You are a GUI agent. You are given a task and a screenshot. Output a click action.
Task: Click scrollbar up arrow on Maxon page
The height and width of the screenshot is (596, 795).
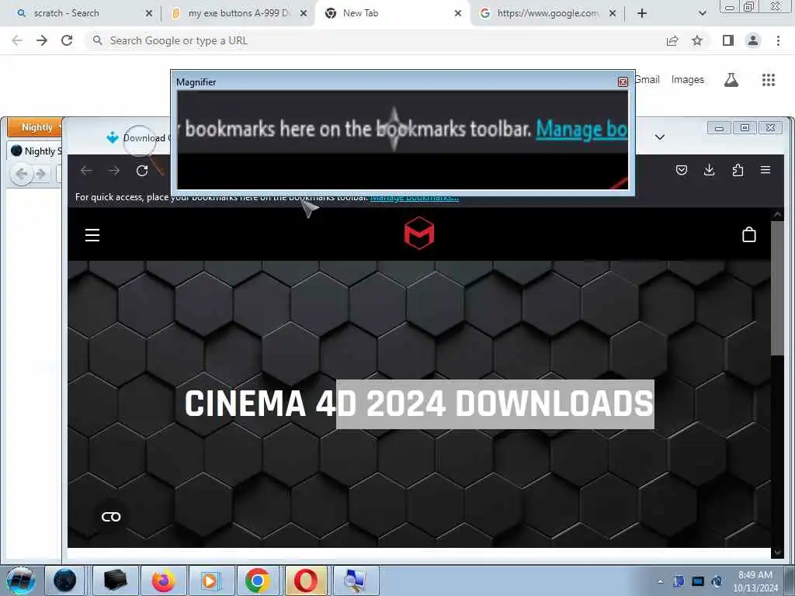(x=777, y=215)
